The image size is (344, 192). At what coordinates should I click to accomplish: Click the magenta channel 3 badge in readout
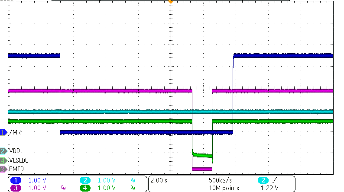click(x=16, y=188)
